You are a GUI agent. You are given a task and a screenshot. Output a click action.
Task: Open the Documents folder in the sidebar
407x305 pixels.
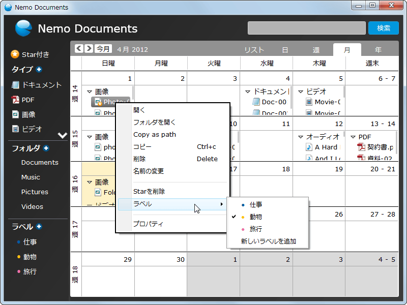click(40, 162)
